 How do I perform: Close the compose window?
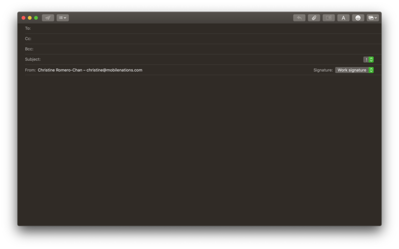23,18
